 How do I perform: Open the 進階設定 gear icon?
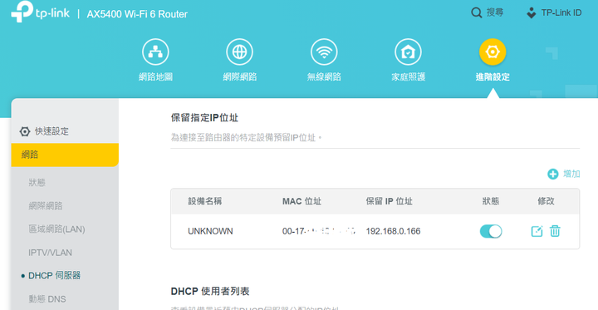click(x=493, y=52)
